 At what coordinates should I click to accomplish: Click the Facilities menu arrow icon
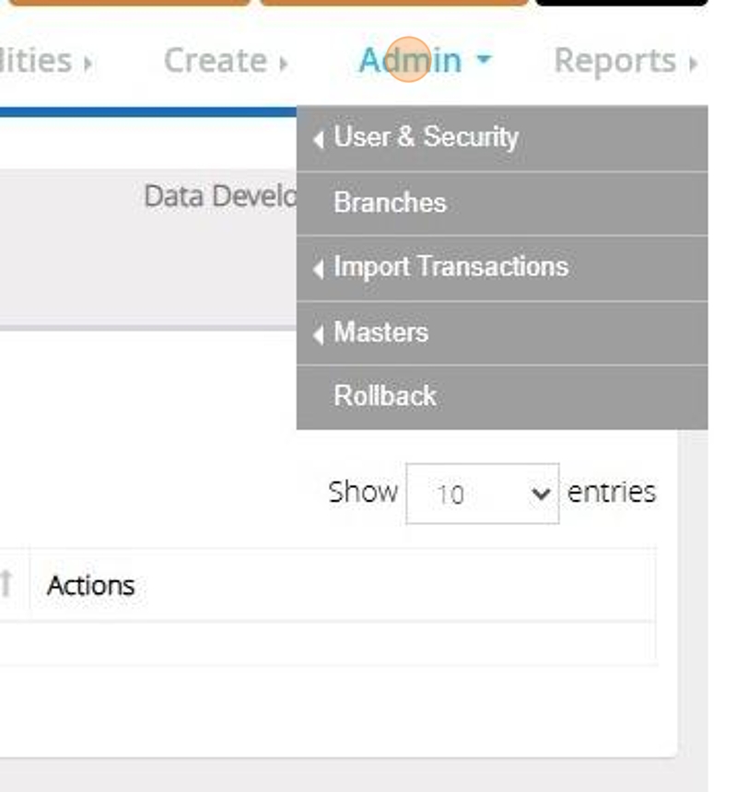coord(88,64)
